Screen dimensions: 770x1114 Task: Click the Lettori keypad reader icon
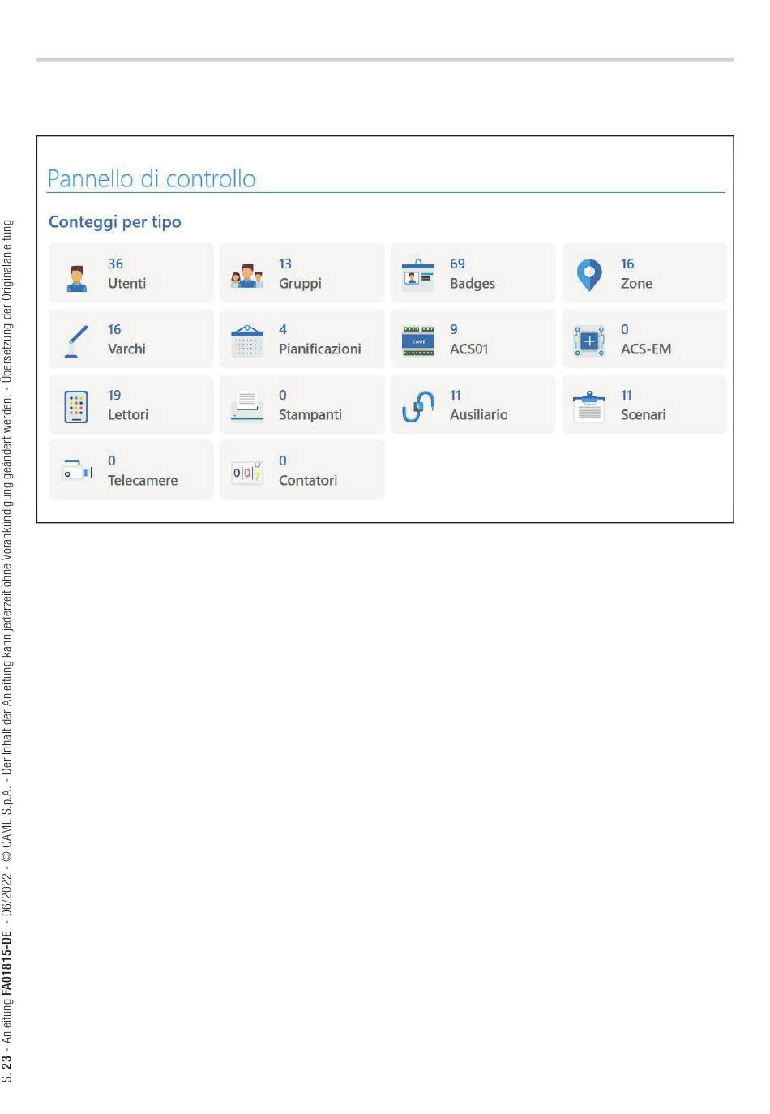click(76, 407)
